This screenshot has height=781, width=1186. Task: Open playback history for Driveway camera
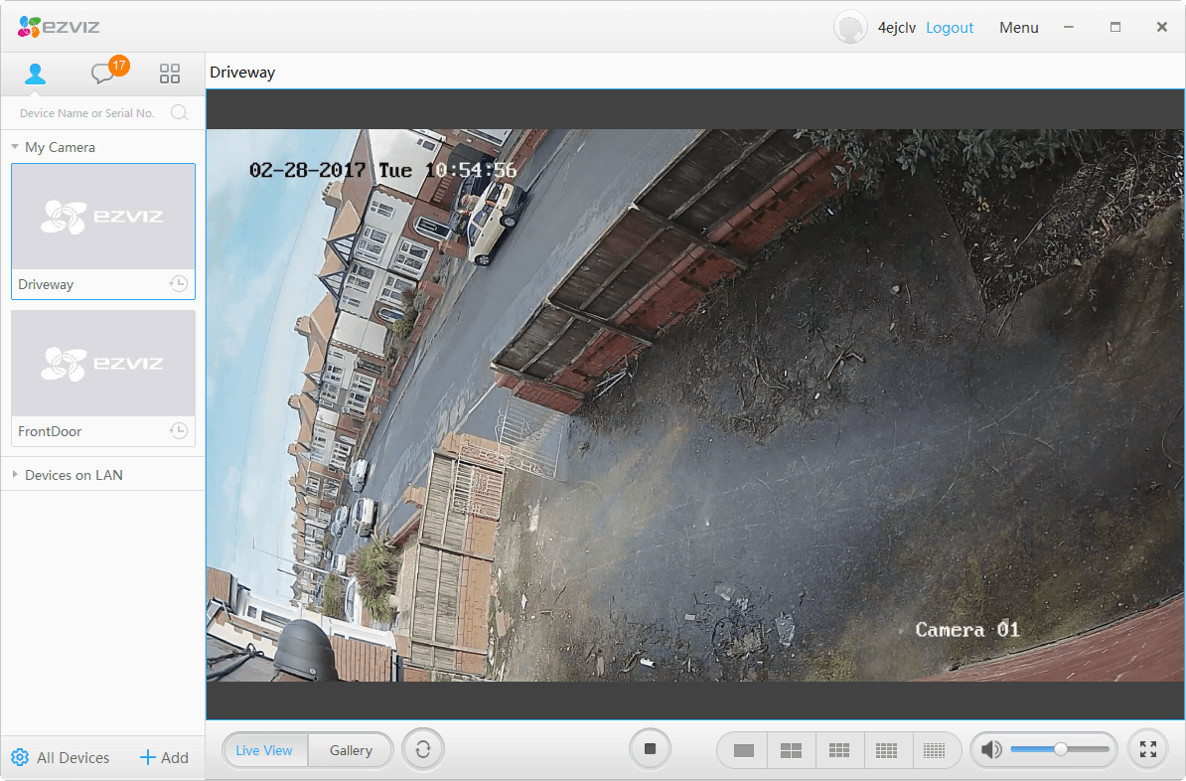(178, 284)
